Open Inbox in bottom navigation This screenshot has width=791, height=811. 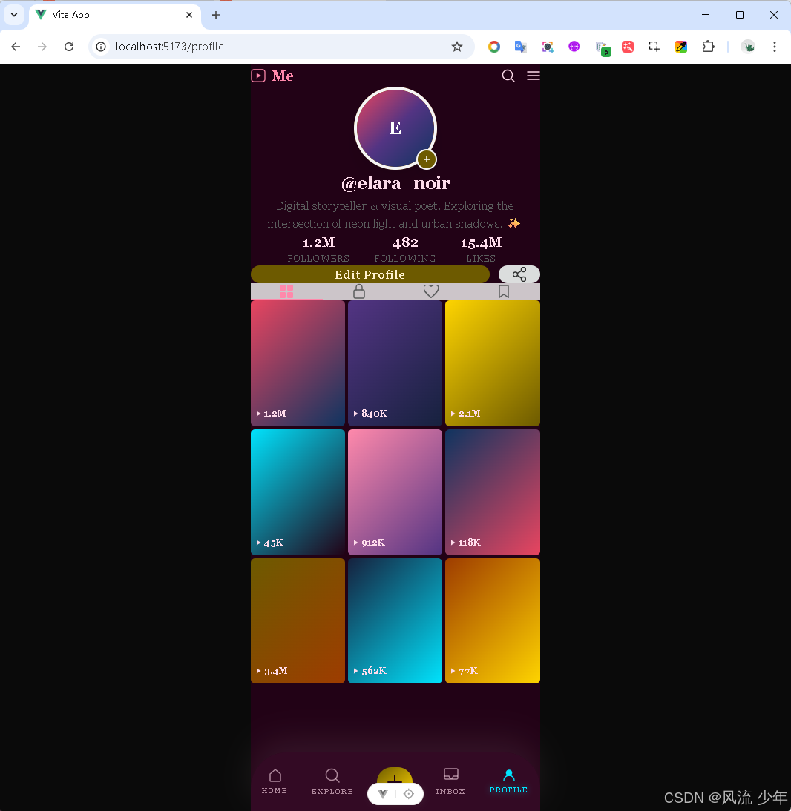coord(450,781)
